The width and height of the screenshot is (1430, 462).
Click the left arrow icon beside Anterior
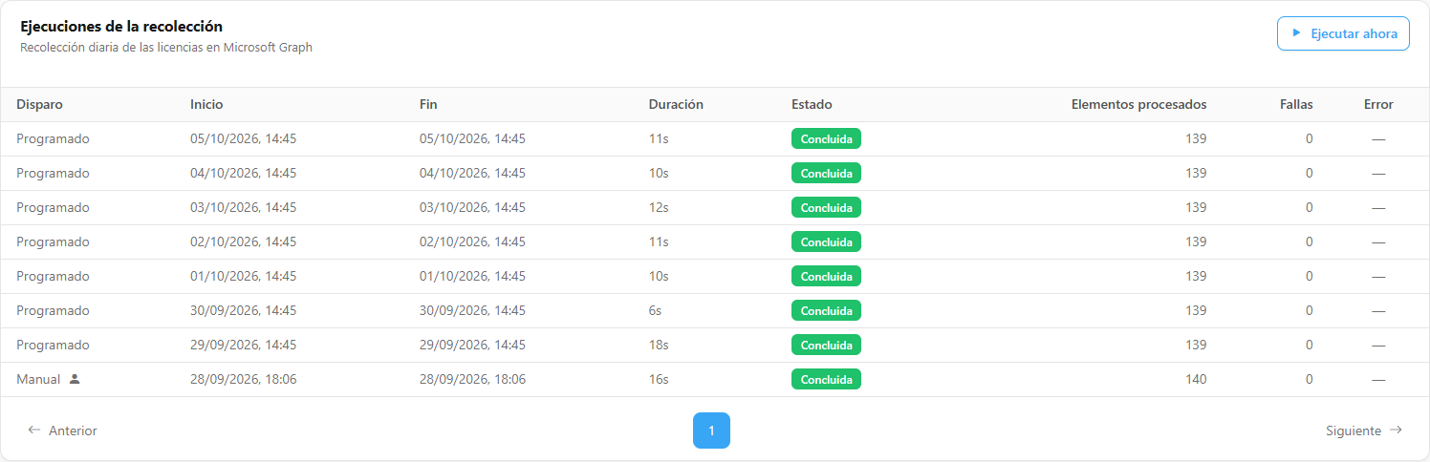click(34, 430)
